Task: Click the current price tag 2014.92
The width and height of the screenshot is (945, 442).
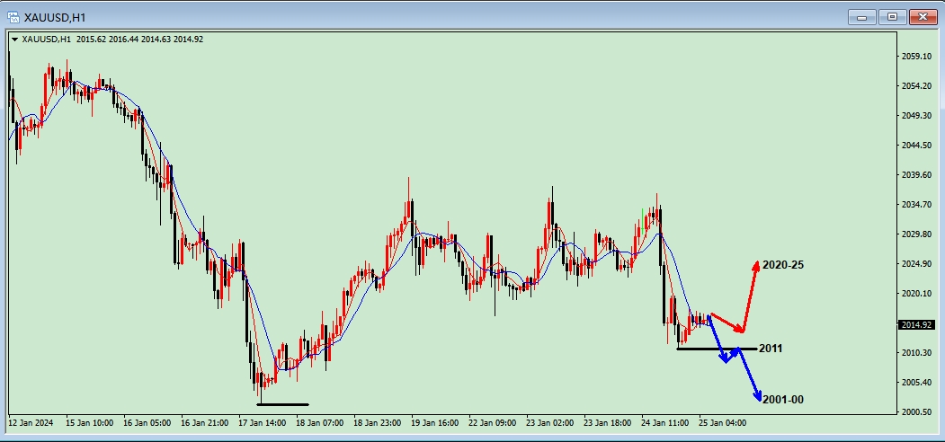Action: [x=916, y=325]
